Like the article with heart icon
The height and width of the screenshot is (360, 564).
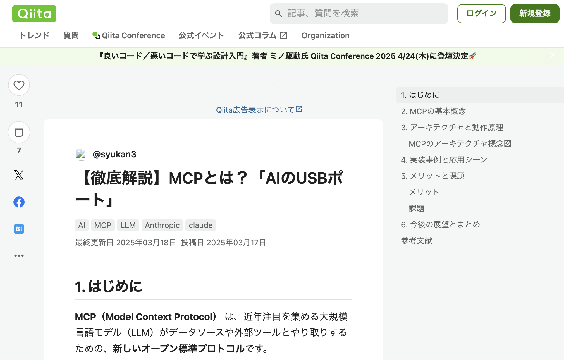click(19, 85)
